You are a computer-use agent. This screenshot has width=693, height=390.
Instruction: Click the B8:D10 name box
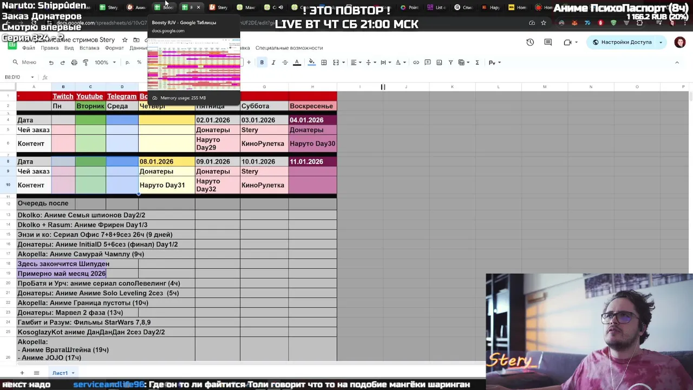tap(19, 77)
